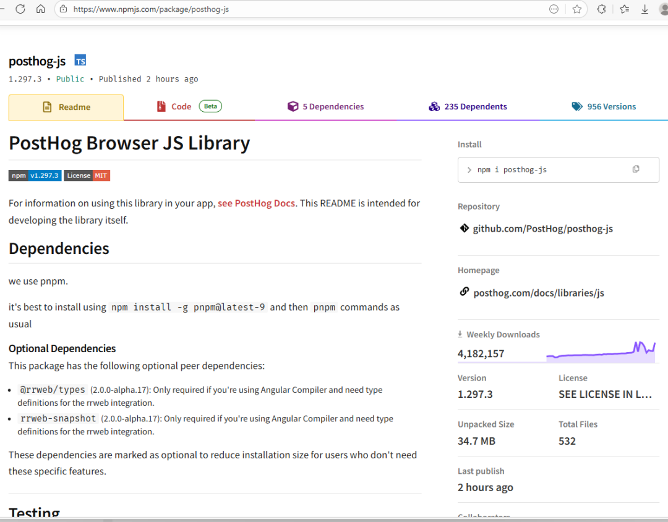
Task: Click SEE LICENSE IN L... license value
Action: [605, 394]
